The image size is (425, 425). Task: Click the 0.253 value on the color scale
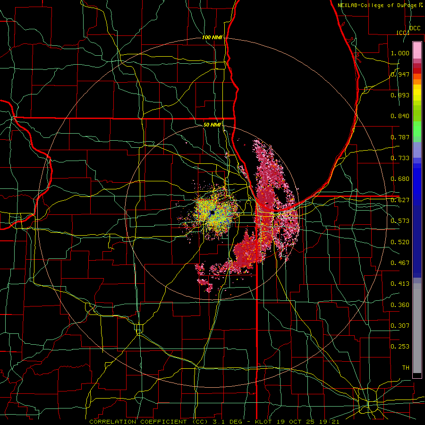[x=400, y=347]
